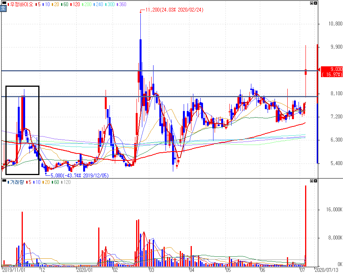Click the black handle icon in price panel
Screen dimensions: 343x273
pyautogui.click(x=4, y=3)
